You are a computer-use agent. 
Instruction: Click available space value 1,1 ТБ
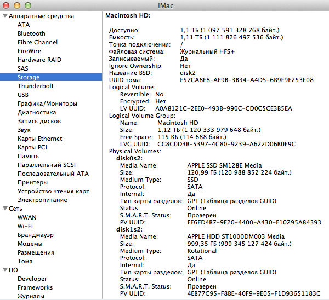point(230,30)
